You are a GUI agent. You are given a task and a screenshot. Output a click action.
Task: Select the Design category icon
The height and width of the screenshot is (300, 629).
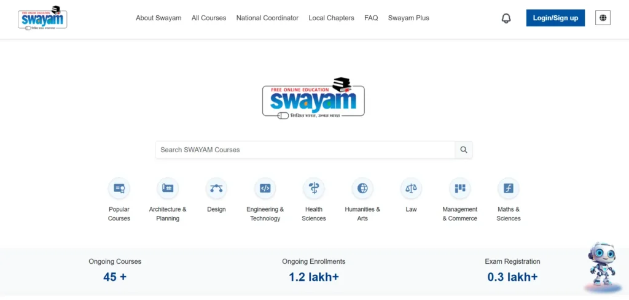pos(217,188)
